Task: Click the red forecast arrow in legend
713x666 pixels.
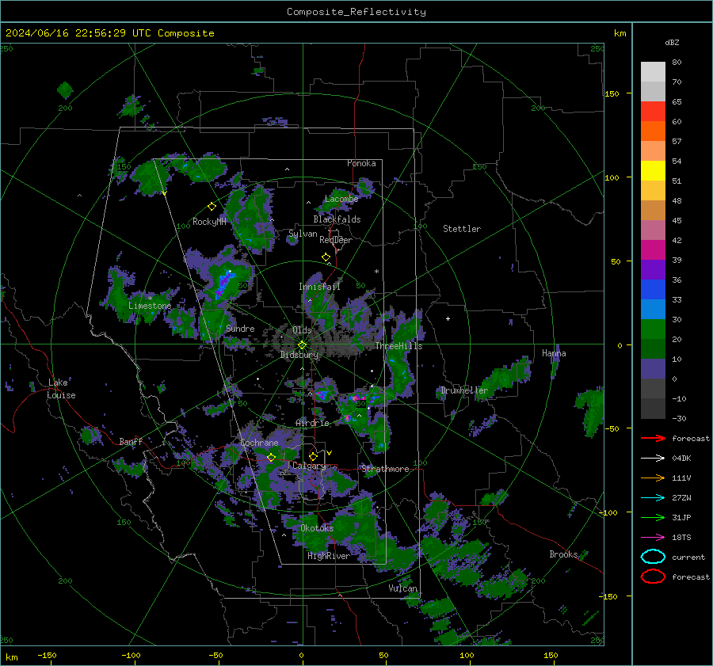Action: pos(653,438)
